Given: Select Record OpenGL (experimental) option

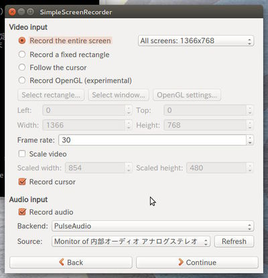Looking at the screenshot, I should [x=22, y=81].
